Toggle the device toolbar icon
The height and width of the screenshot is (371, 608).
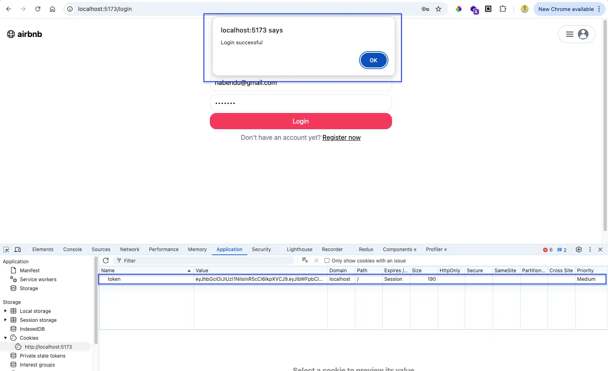(x=18, y=250)
